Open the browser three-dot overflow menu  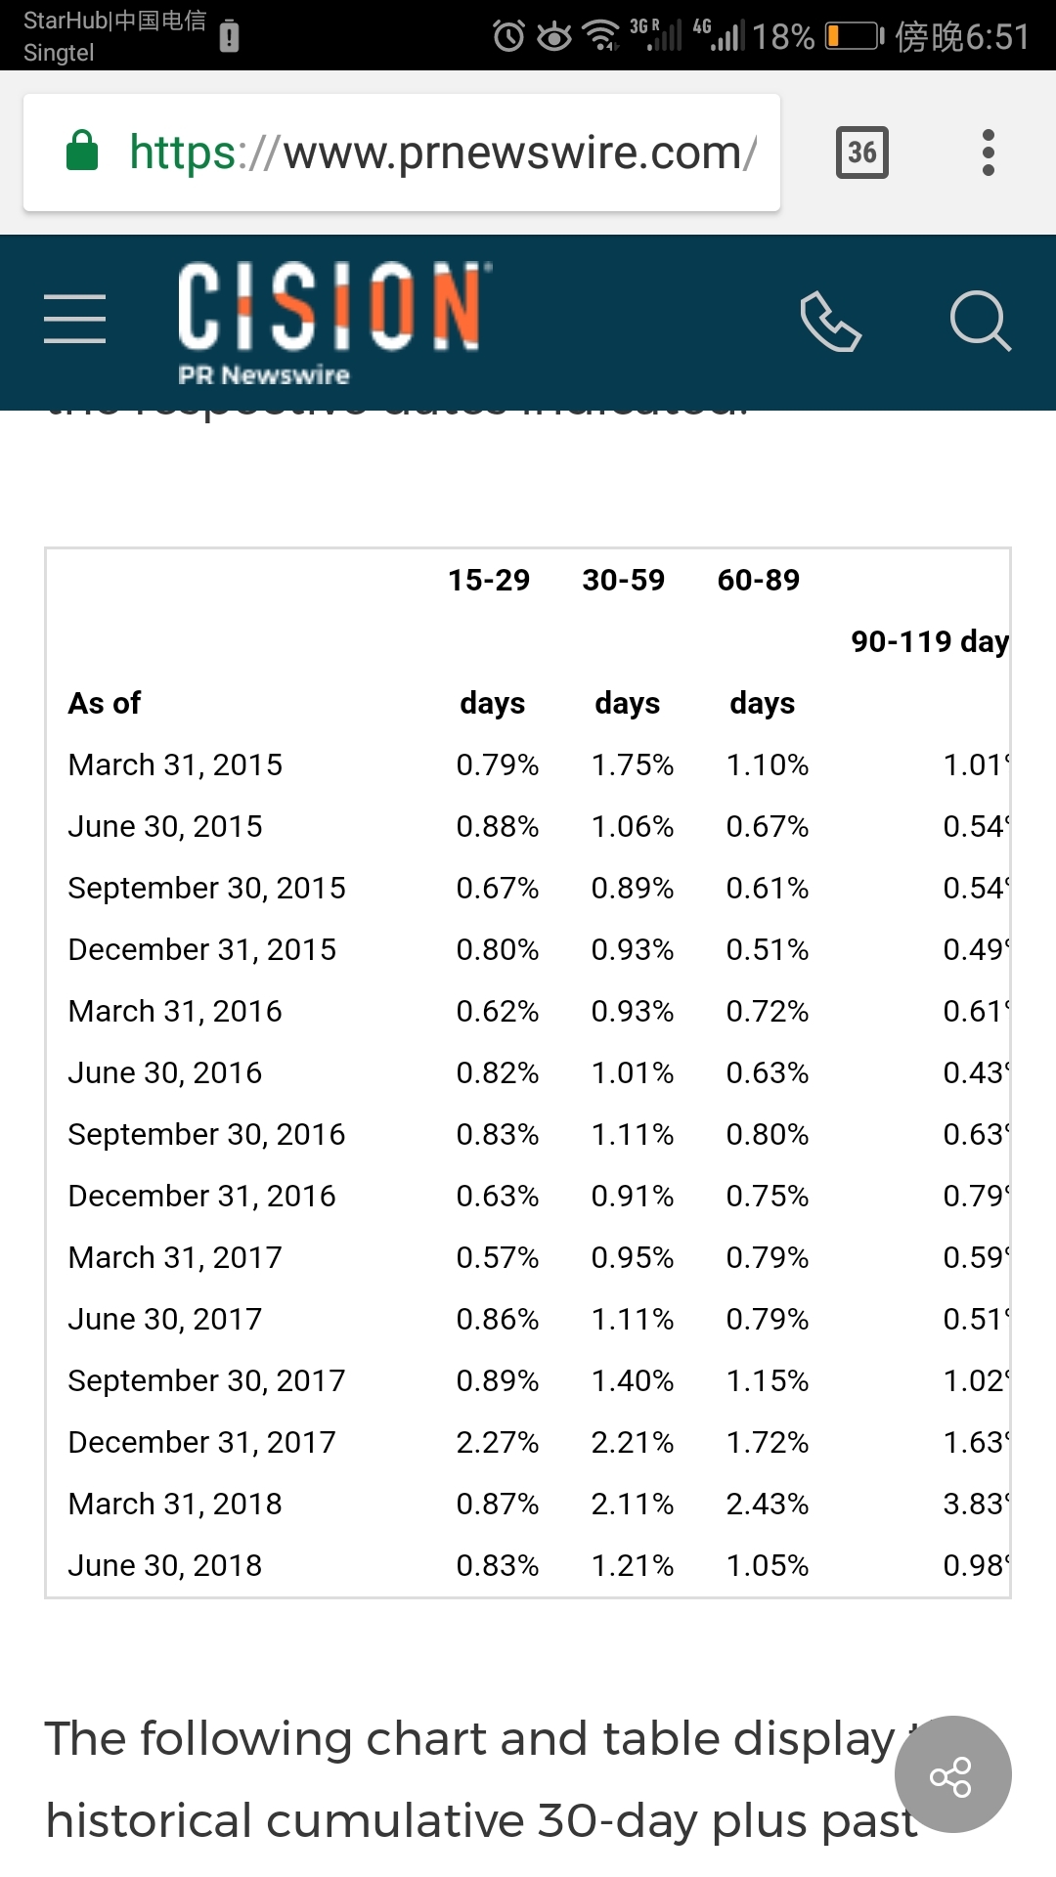click(989, 153)
